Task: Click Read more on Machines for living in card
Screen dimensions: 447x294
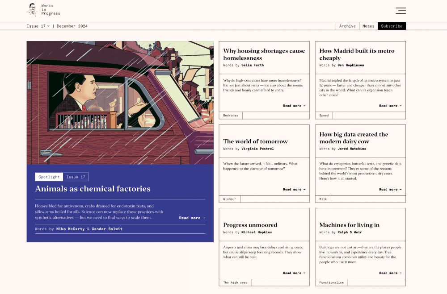Action: [x=390, y=273]
